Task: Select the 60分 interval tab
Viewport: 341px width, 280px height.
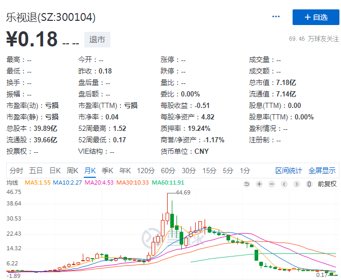Action: coord(168,171)
